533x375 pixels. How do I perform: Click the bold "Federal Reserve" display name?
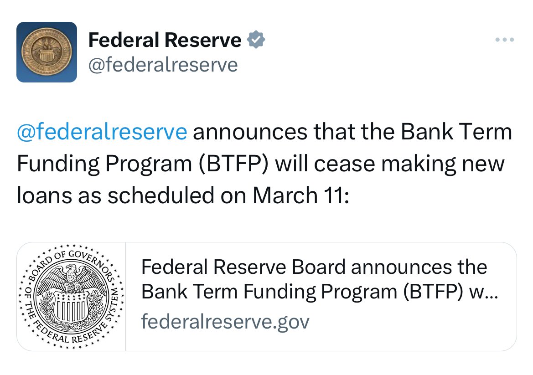coord(165,40)
